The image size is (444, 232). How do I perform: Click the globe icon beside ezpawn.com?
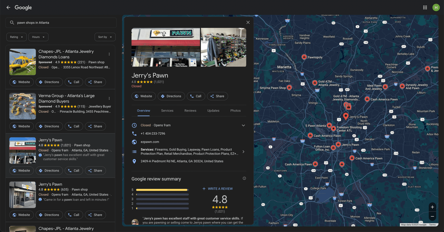(x=134, y=142)
